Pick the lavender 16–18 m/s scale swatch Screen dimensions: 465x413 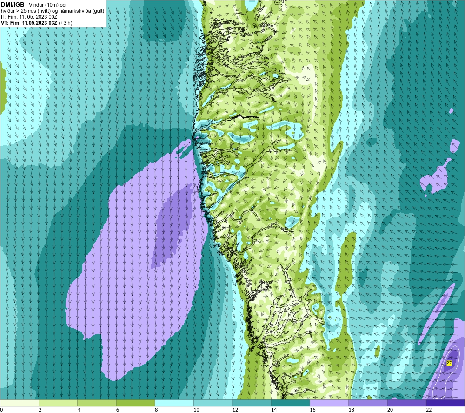(x=329, y=403)
